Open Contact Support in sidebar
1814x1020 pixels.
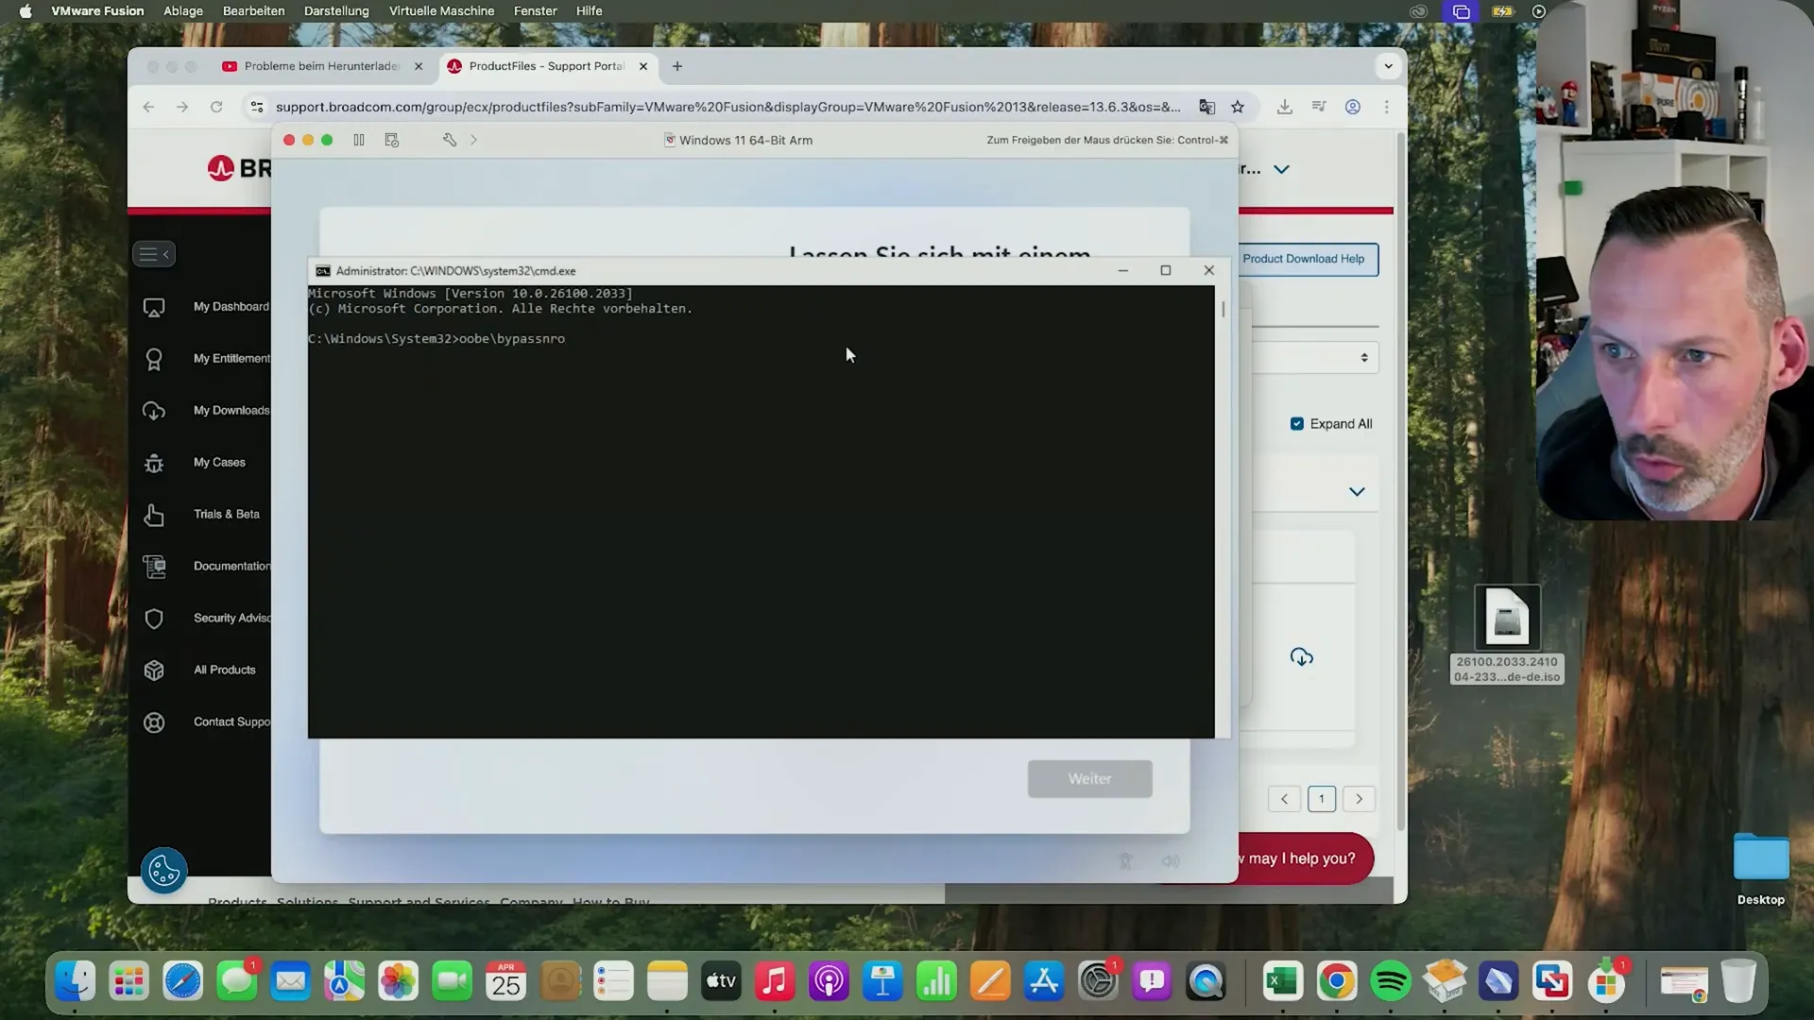click(205, 722)
